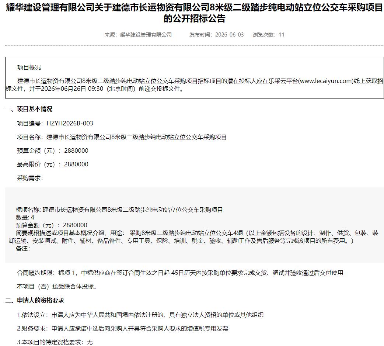This screenshot has width=384, height=346.
Task: Click requirement '1.依法设立' line
Action: 140,315
